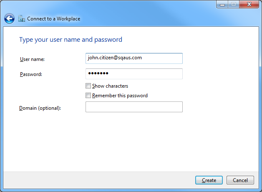This screenshot has width=262, height=192.
Task: Close the wizard with the red X
Action: [x=249, y=4]
